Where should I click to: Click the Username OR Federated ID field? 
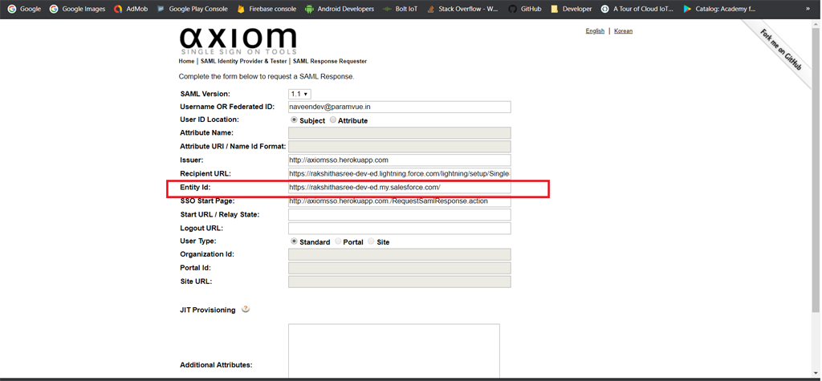(x=400, y=107)
